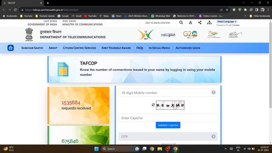Viewport: 272px width, 153px height.
Task: Open the green shield extension icon
Action: pyautogui.click(x=240, y=10)
